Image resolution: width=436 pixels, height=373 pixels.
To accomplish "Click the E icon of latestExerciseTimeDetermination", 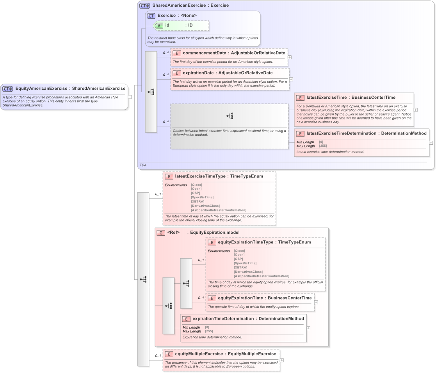I will pyautogui.click(x=300, y=134).
